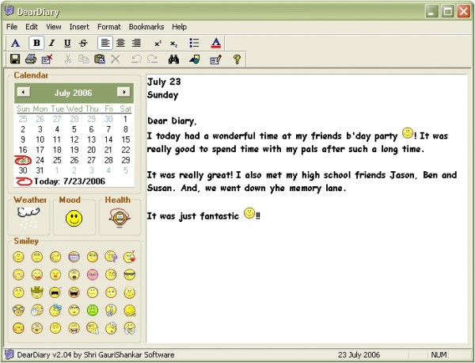The image size is (475, 363).
Task: Click the July 2006 calendar title
Action: (74, 93)
